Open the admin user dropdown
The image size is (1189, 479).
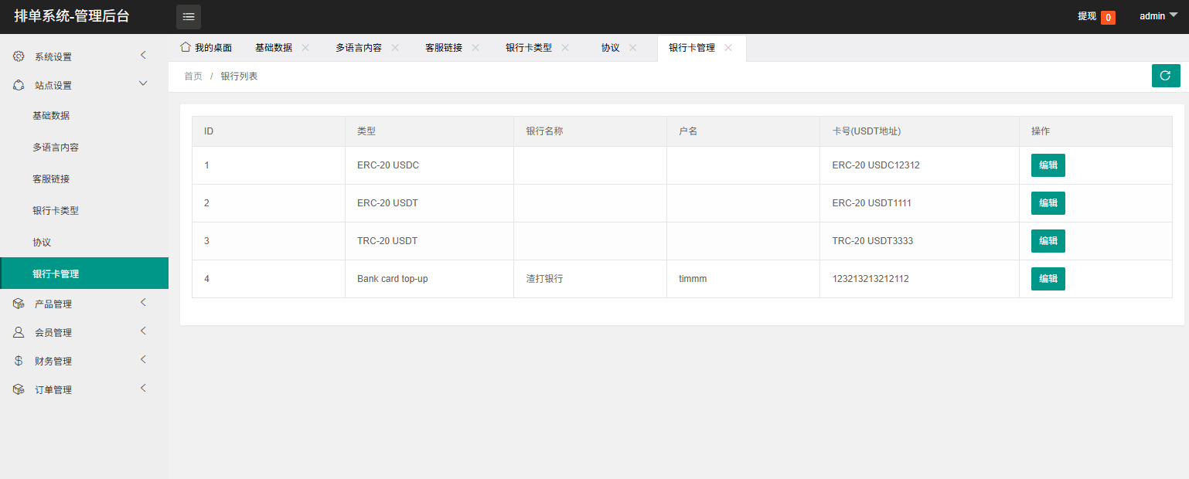tap(1163, 16)
